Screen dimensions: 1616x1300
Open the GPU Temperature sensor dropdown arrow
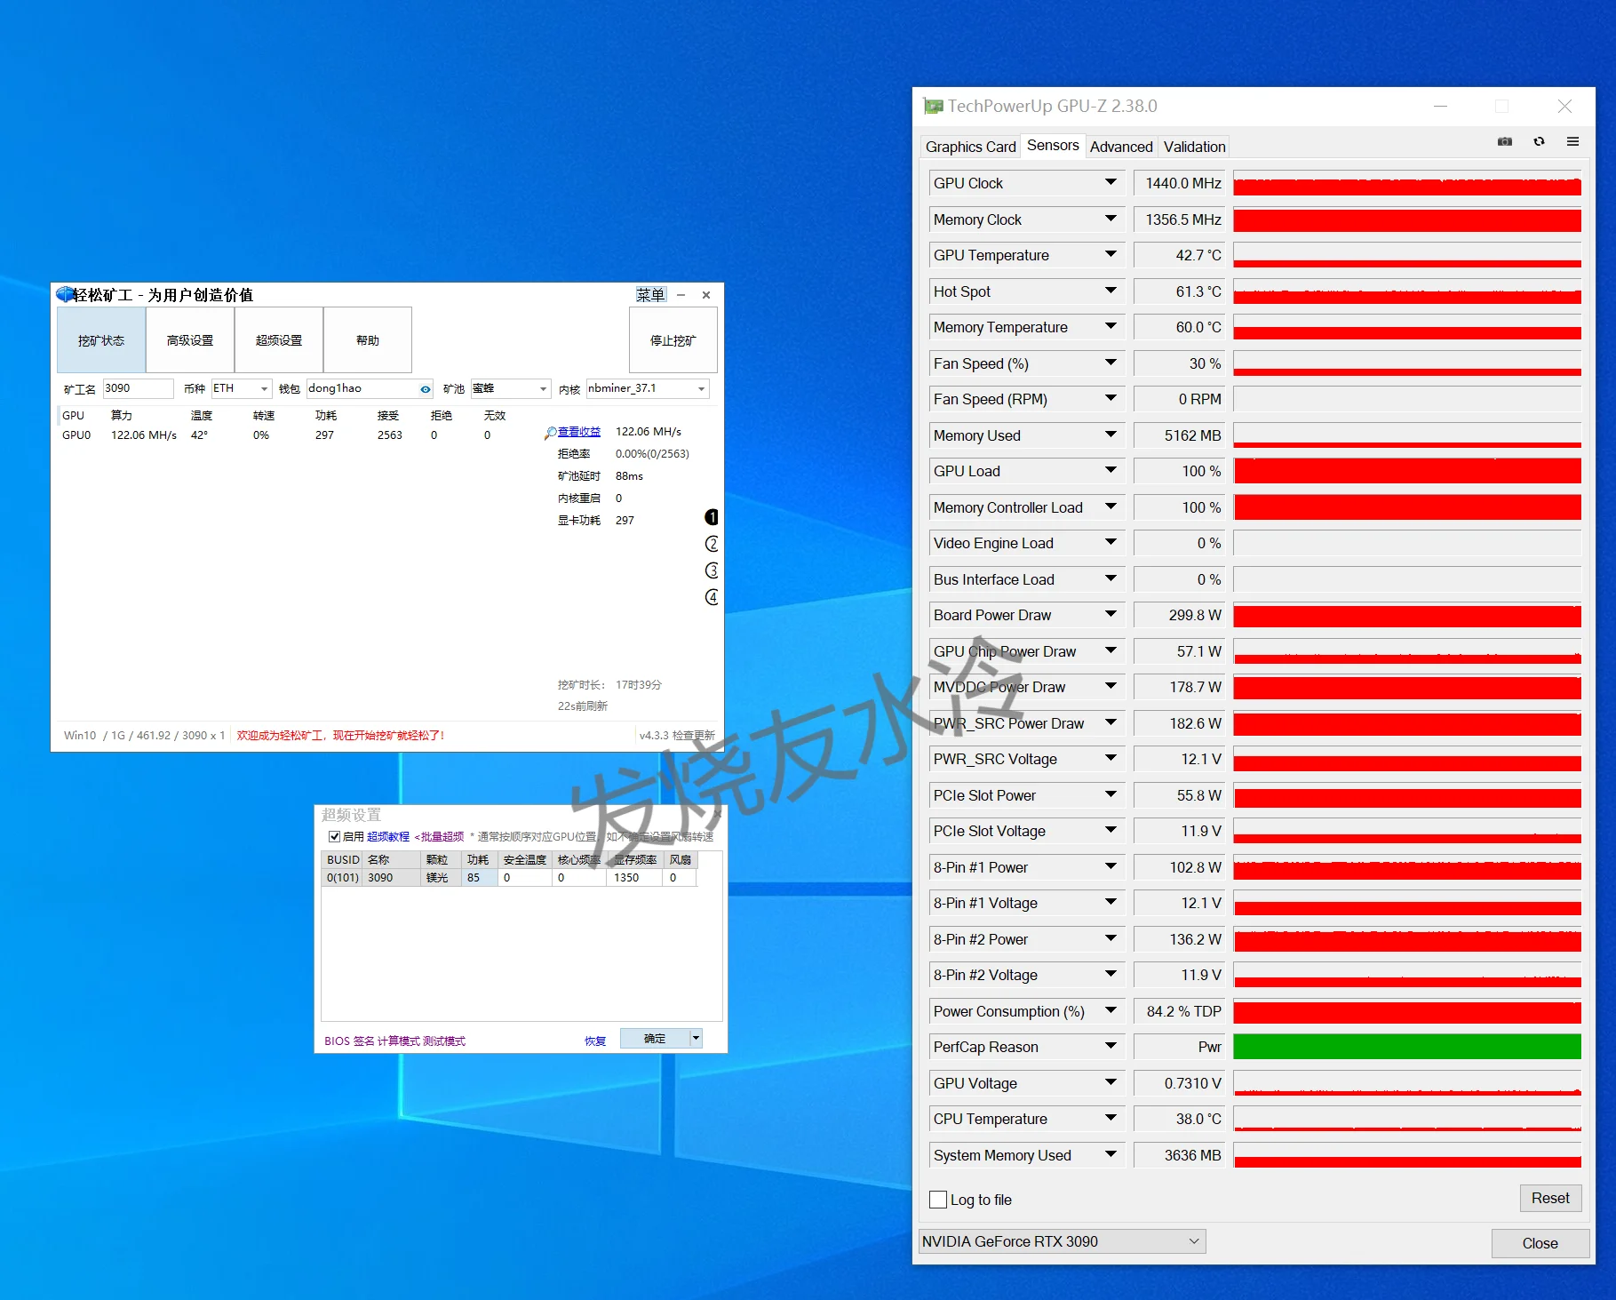[x=1111, y=255]
